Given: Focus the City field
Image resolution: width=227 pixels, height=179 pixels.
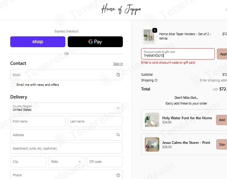Looking at the screenshot, I should 28,162.
